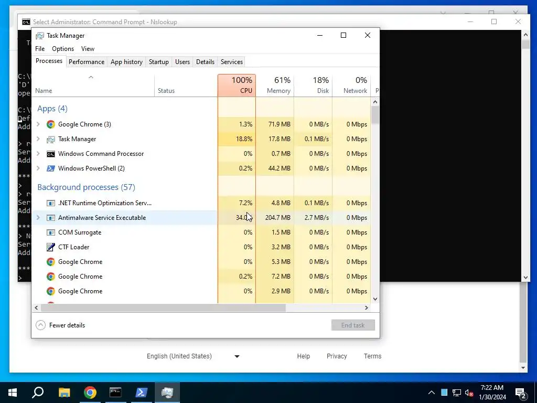This screenshot has width=537, height=403.
Task: Expand the Task Manager process group
Action: pos(38,139)
